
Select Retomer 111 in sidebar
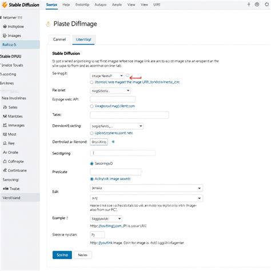point(11,18)
